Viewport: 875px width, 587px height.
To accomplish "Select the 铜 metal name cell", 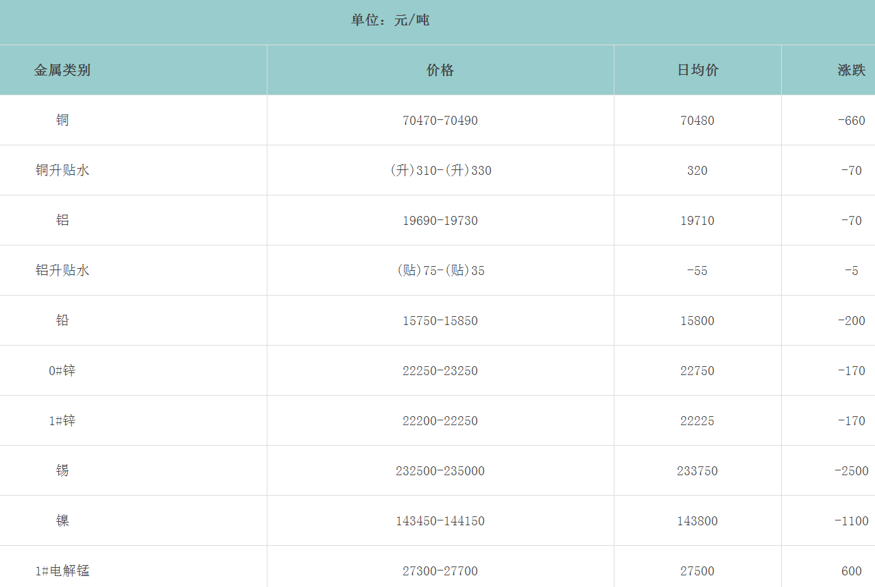I will pos(62,120).
